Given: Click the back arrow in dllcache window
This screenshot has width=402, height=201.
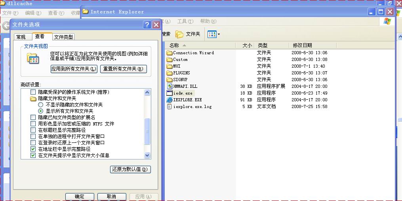Looking at the screenshot, I should (6, 26).
